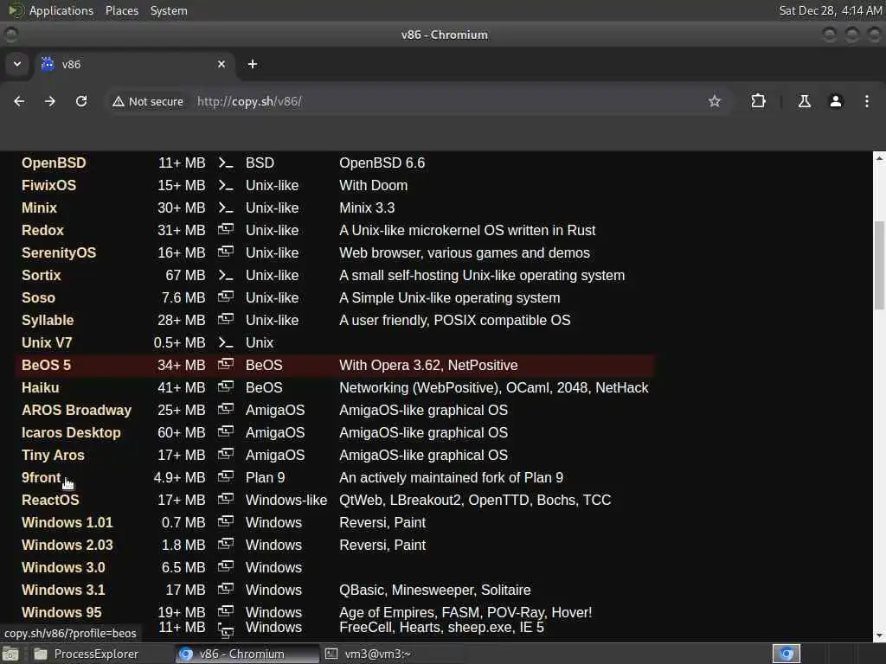Click the browser forward arrow
The width and height of the screenshot is (886, 664).
coord(50,101)
